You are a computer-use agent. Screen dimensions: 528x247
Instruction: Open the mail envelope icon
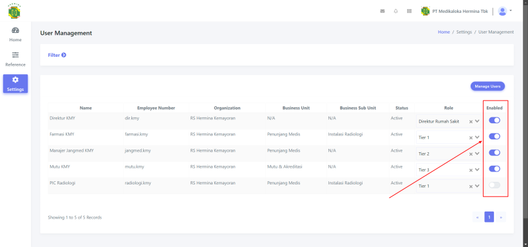tap(382, 11)
